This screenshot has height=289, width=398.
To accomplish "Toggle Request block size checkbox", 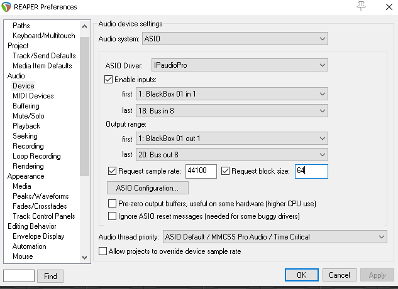I will (225, 171).
